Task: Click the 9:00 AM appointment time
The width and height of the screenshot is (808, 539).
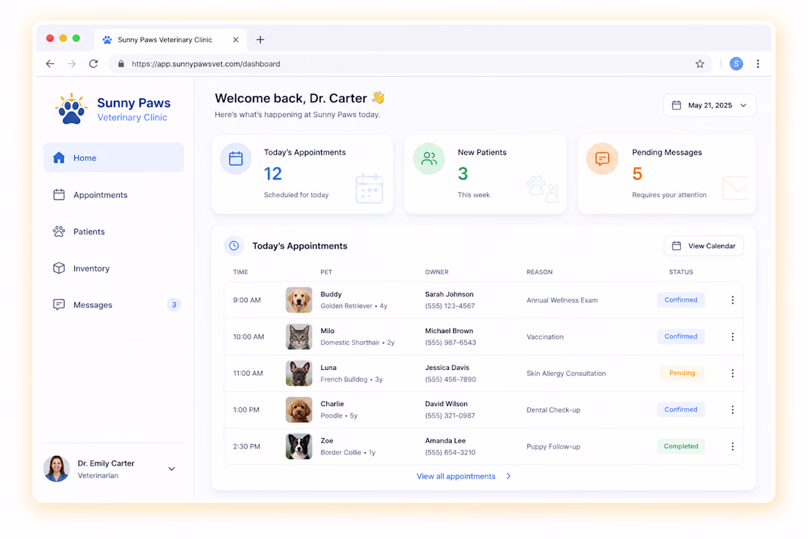Action: (247, 300)
